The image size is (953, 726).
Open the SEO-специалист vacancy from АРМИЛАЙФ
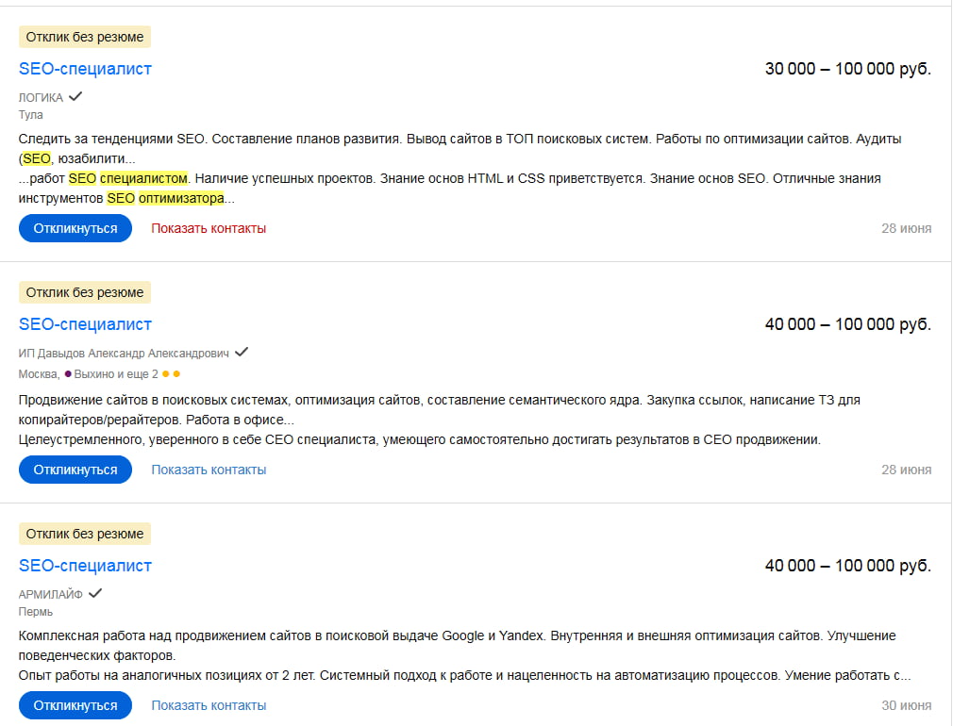(x=83, y=565)
